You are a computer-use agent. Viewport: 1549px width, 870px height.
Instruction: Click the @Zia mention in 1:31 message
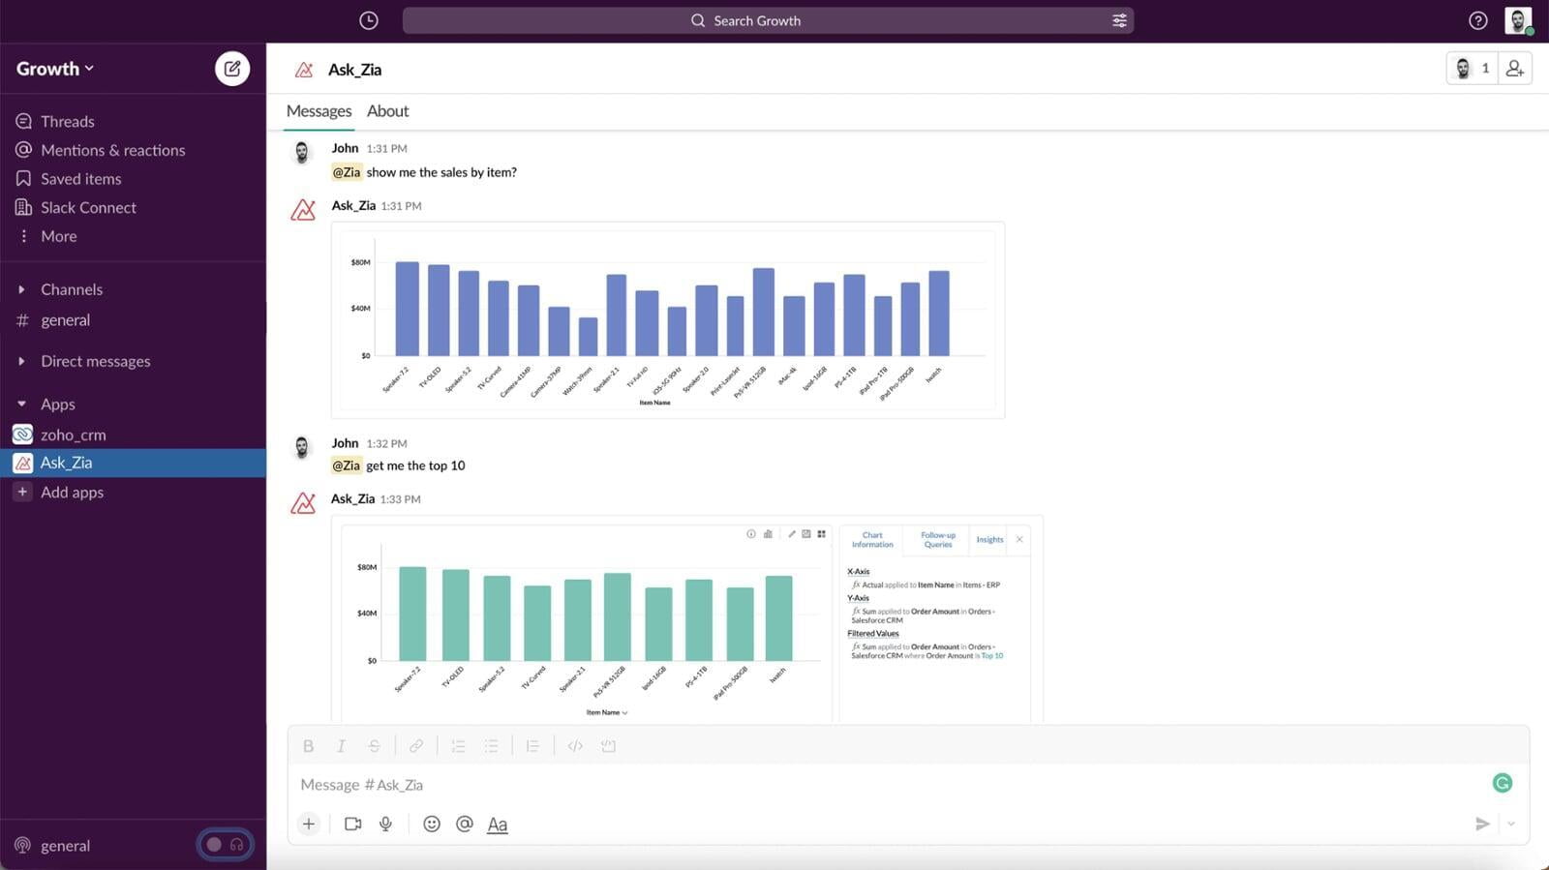[x=347, y=172]
